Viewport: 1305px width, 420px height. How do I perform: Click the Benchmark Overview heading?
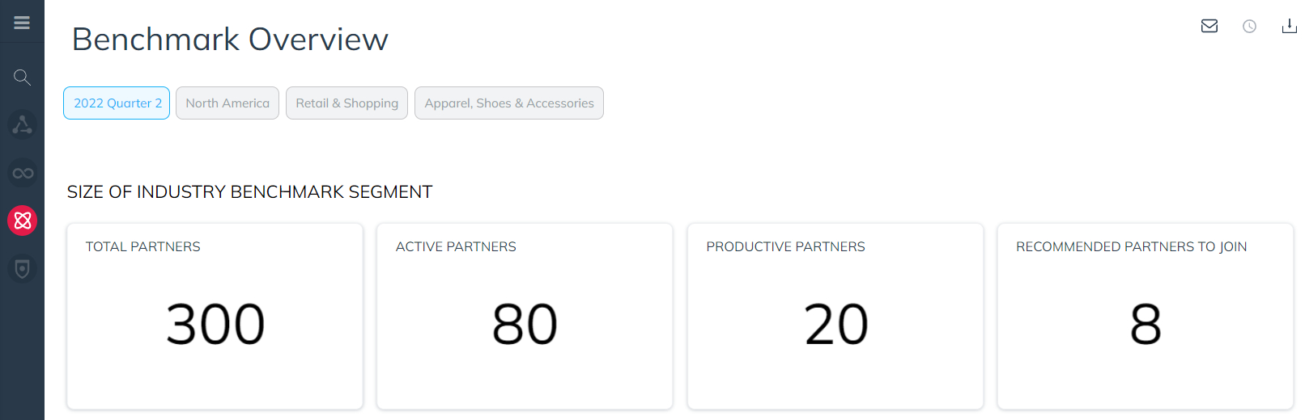coord(230,40)
